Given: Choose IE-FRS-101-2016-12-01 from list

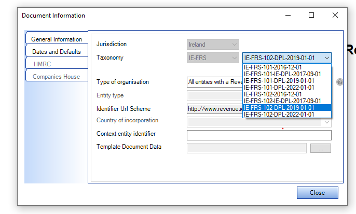Looking at the screenshot, I should pos(272,67).
